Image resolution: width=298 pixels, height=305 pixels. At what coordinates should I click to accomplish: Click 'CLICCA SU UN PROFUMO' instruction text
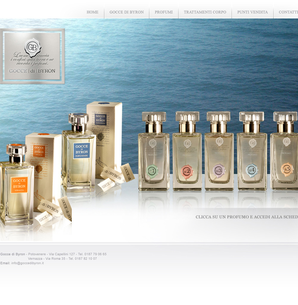(247, 217)
